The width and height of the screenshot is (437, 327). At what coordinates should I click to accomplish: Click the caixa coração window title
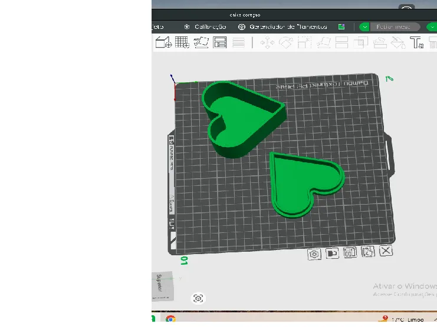coord(245,15)
